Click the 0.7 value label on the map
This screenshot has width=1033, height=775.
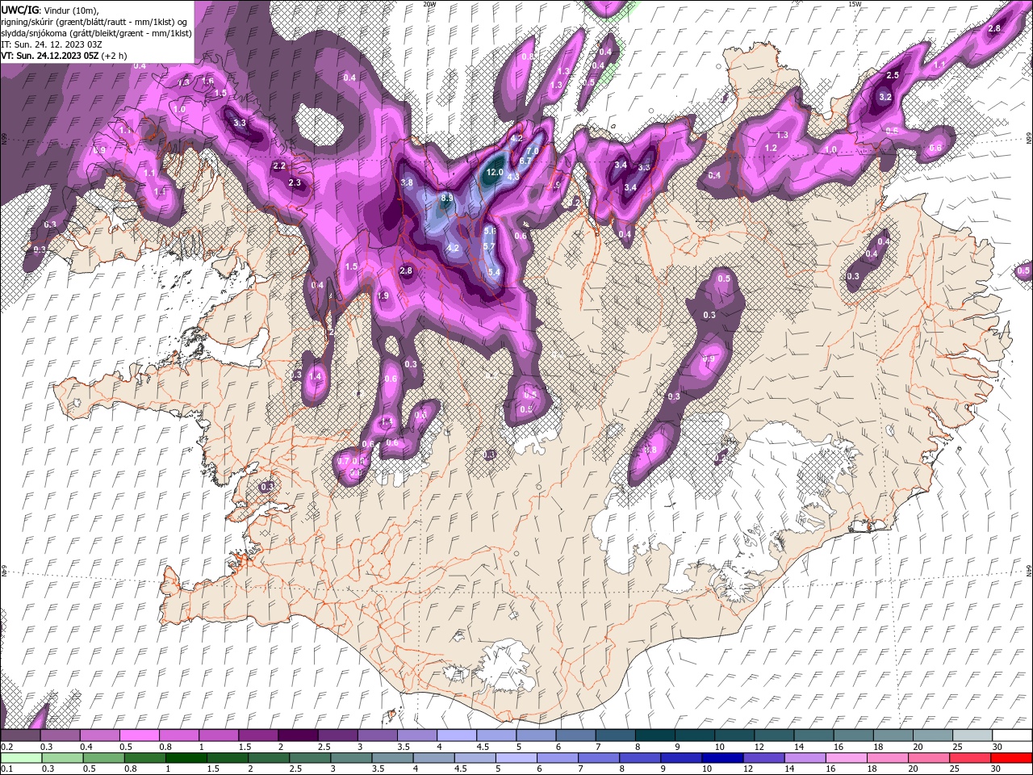click(x=343, y=461)
